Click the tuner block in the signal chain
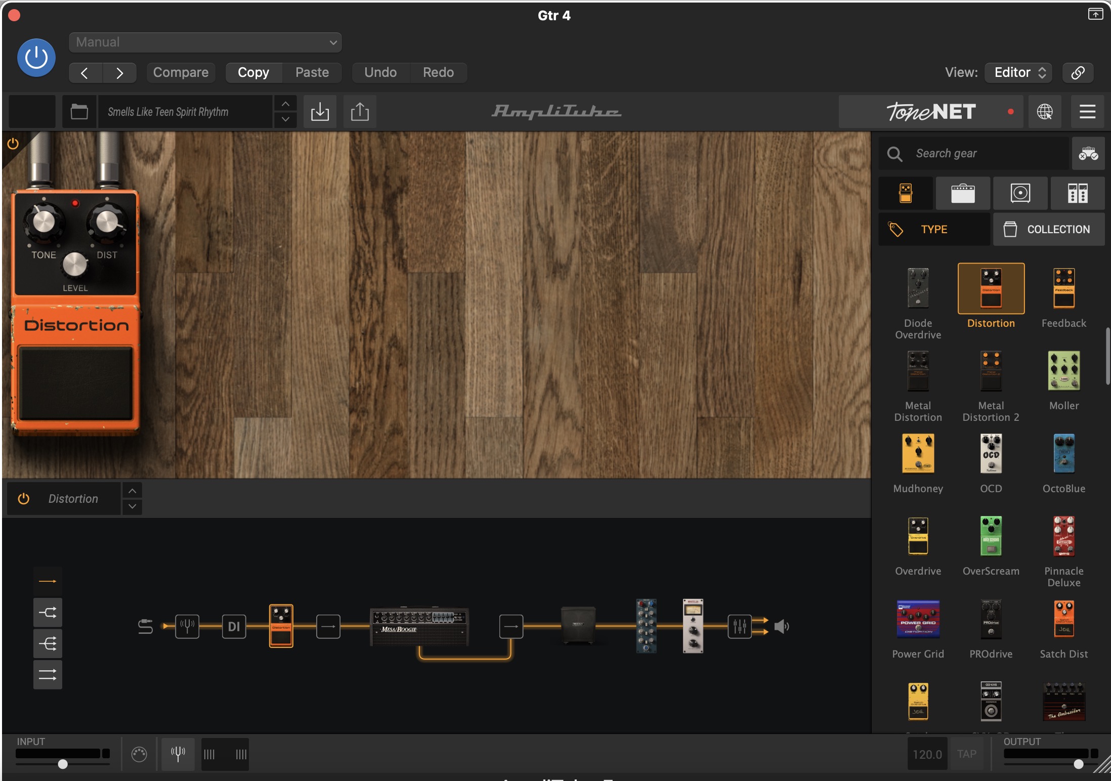This screenshot has height=781, width=1111. tap(187, 627)
